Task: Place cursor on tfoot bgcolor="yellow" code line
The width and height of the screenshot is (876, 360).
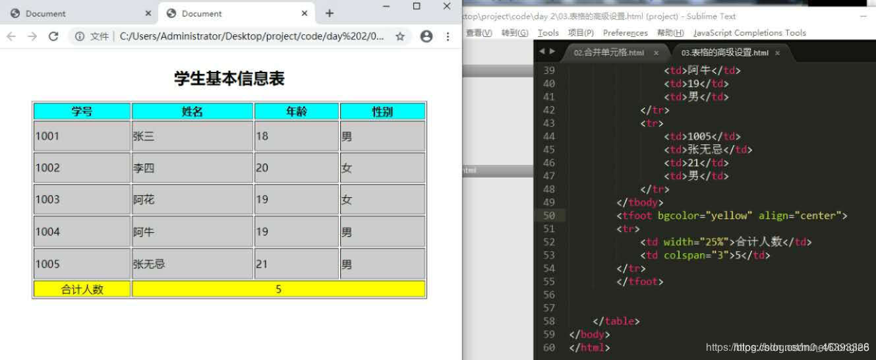Action: point(732,216)
